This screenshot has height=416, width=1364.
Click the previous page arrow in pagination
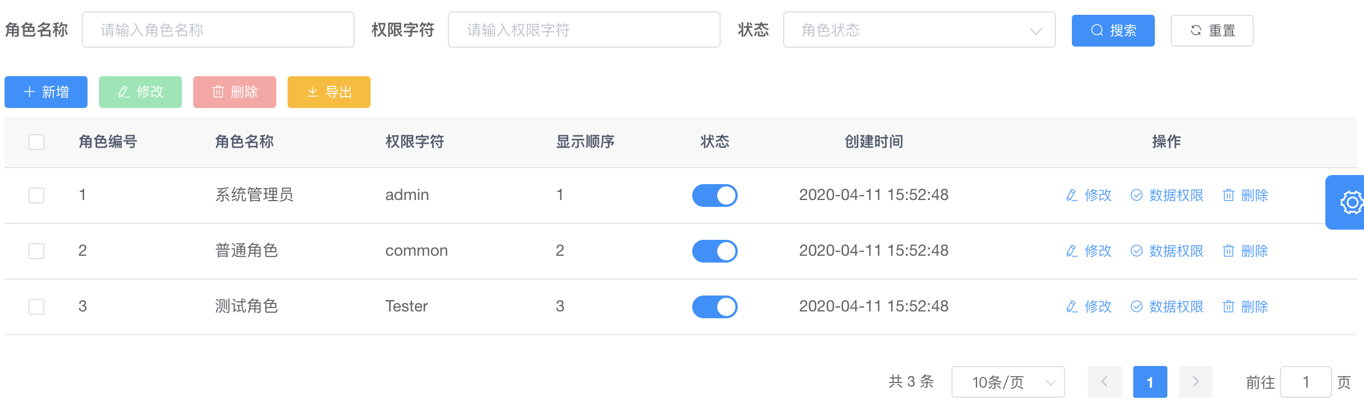click(1104, 382)
